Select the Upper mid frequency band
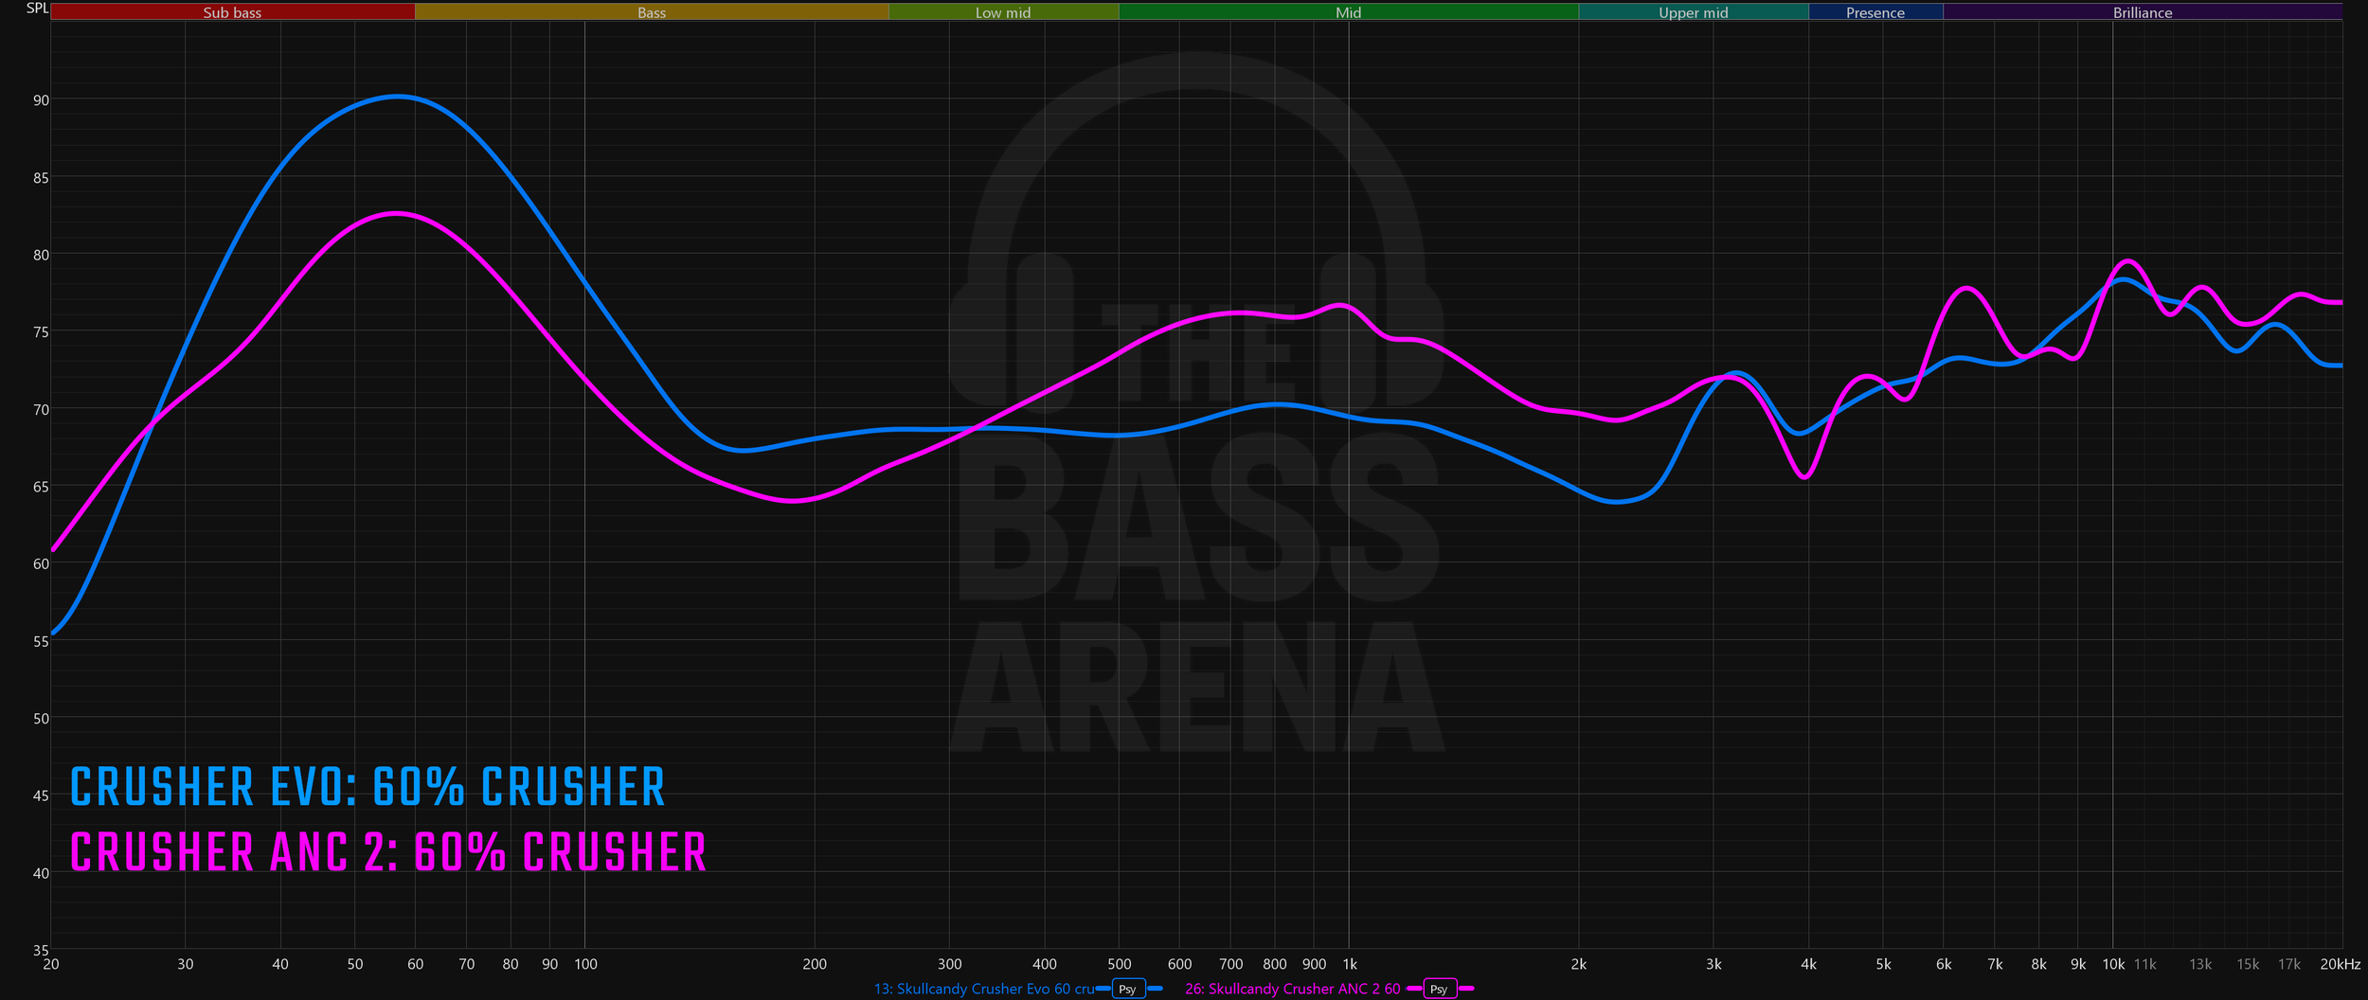This screenshot has height=1000, width=2368. click(1692, 12)
